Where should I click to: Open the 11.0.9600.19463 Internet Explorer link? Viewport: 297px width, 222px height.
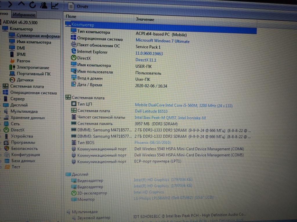tap(149, 53)
